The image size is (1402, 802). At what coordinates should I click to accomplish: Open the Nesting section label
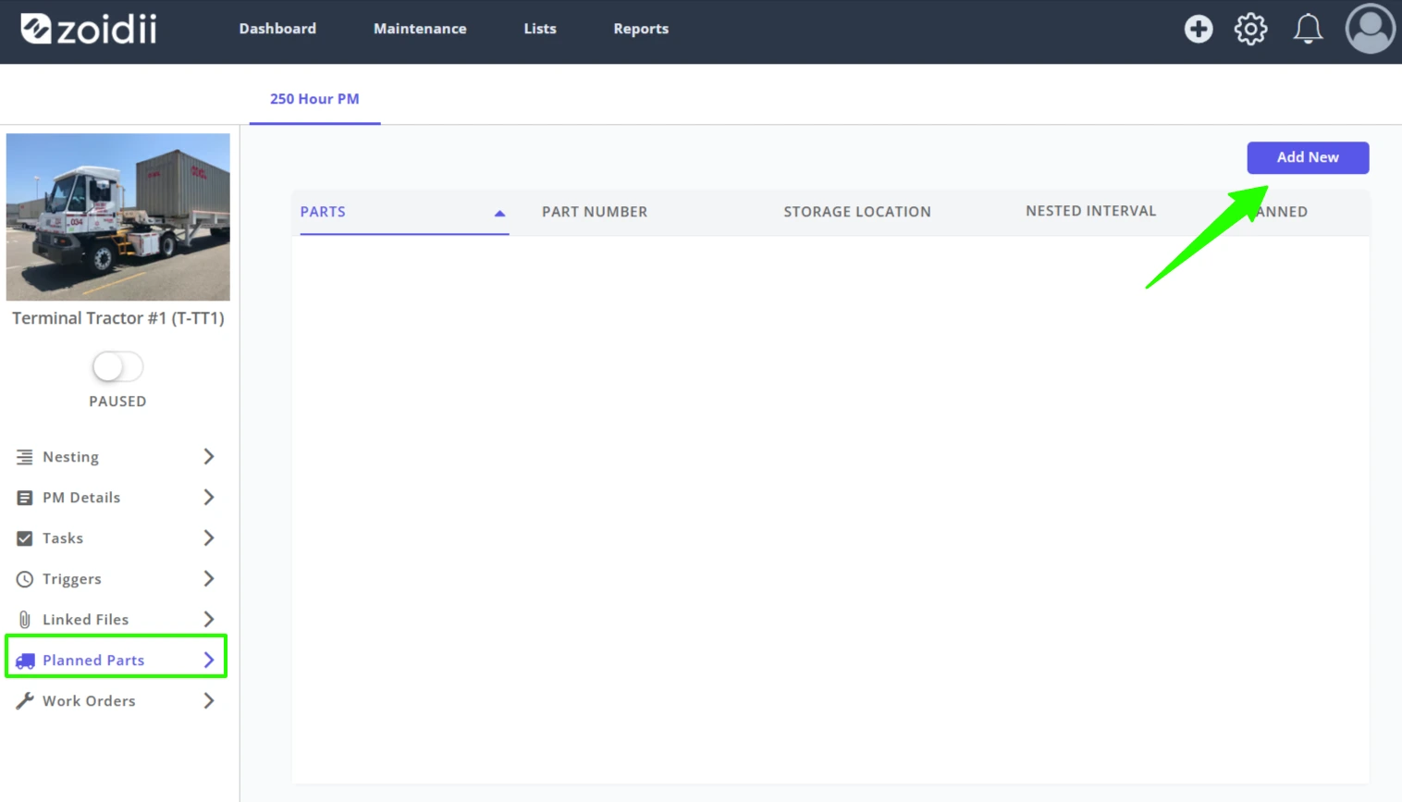tap(70, 457)
